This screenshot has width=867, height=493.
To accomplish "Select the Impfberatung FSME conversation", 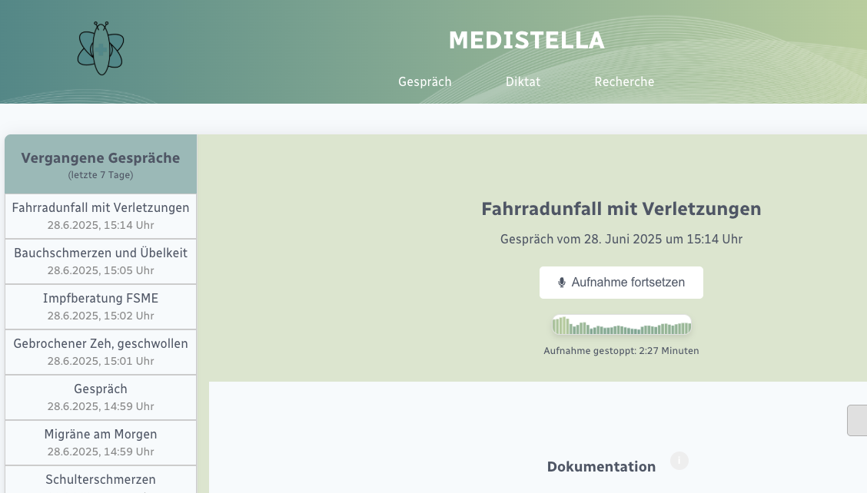I will [101, 306].
